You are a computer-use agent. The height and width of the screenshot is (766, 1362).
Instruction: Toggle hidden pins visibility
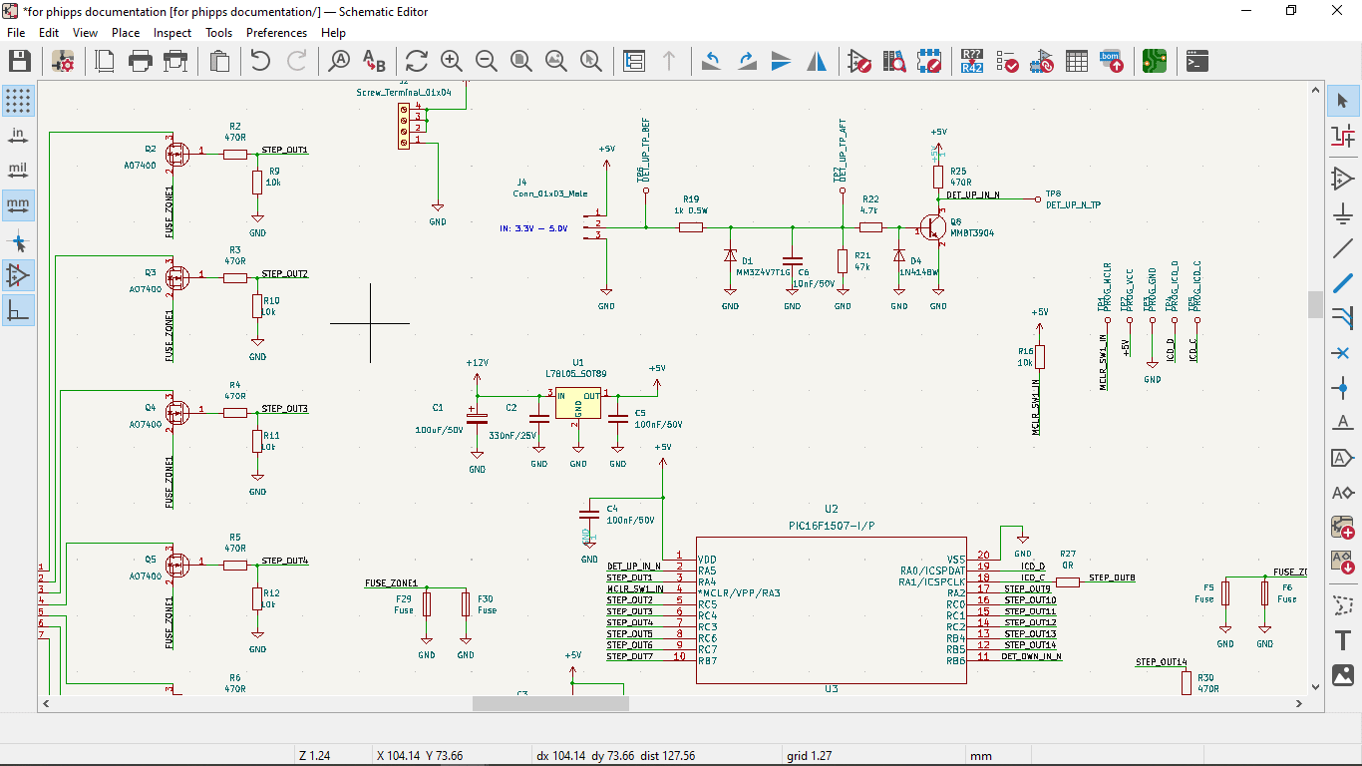pyautogui.click(x=18, y=274)
